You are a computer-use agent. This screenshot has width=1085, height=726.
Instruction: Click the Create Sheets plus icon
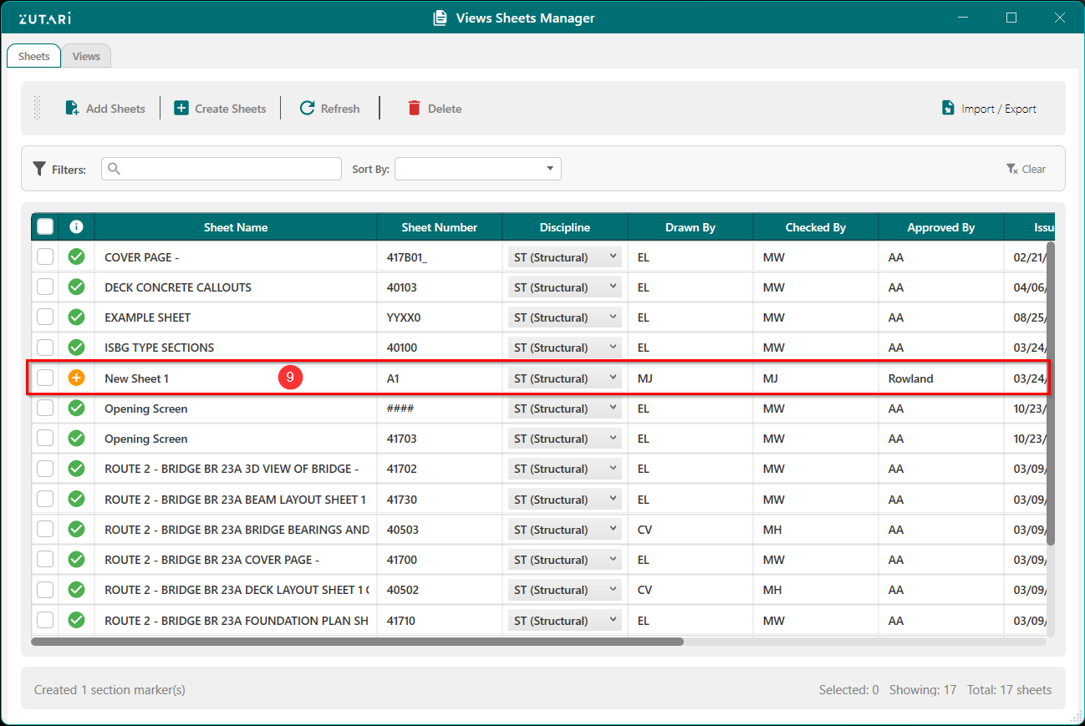pos(181,108)
